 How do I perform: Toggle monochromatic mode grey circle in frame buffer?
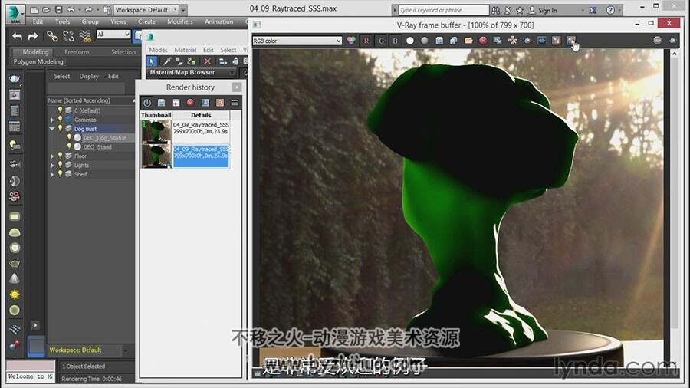425,41
